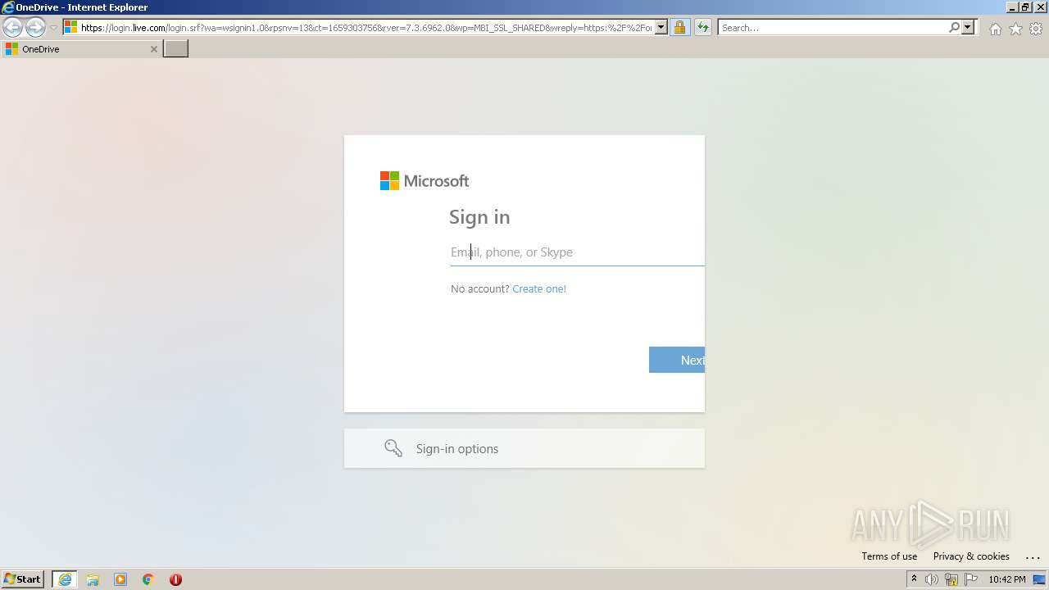Open the Create one! link

point(539,288)
